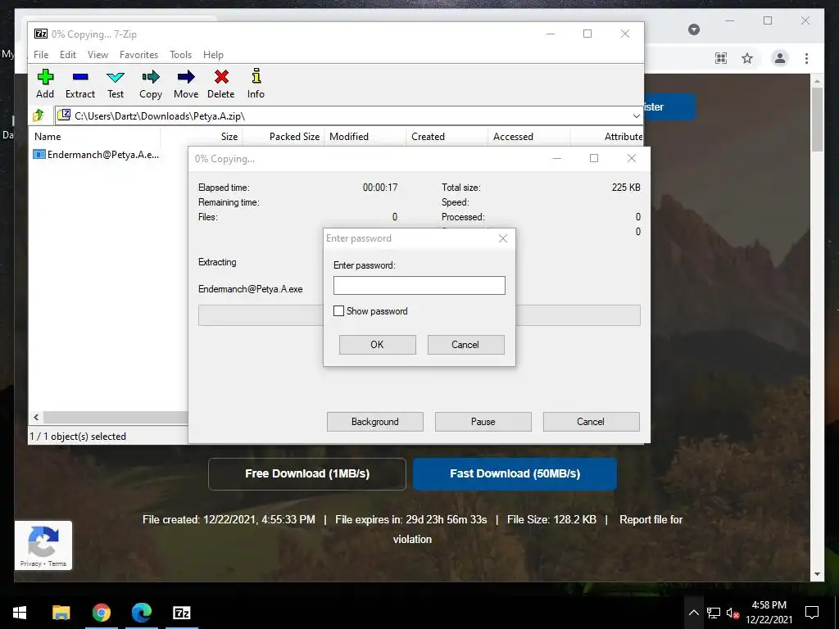The height and width of the screenshot is (629, 839).
Task: Open the Chrome profile avatar
Action: (x=780, y=58)
